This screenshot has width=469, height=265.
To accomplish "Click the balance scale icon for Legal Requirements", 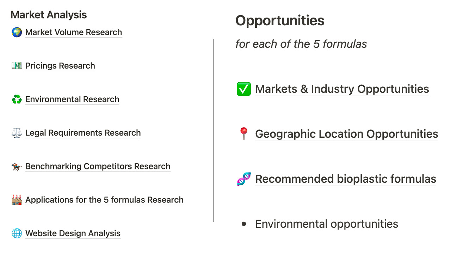I will (17, 133).
